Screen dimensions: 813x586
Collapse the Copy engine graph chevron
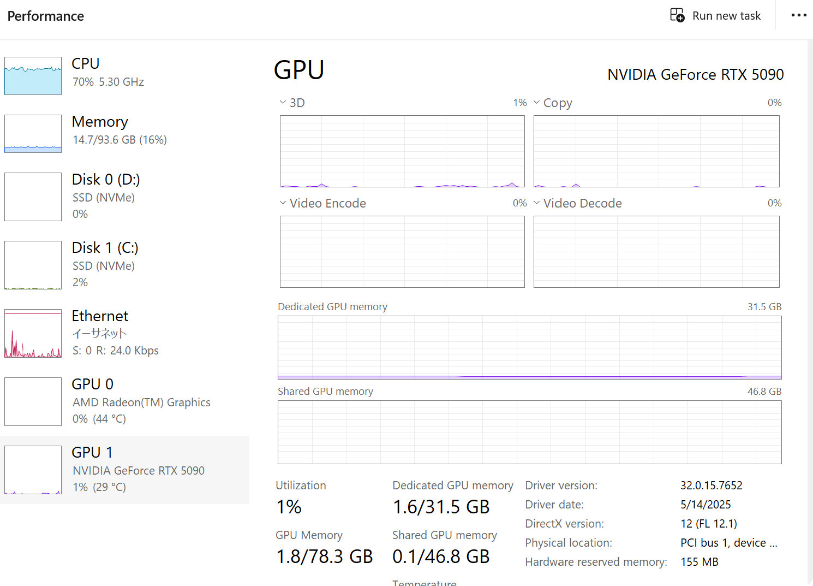coord(537,102)
